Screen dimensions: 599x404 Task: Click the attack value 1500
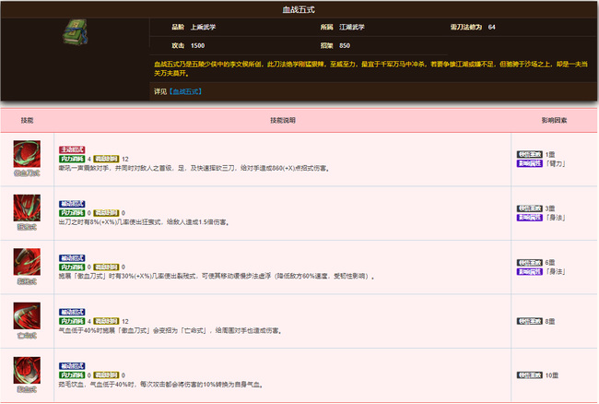[197, 45]
